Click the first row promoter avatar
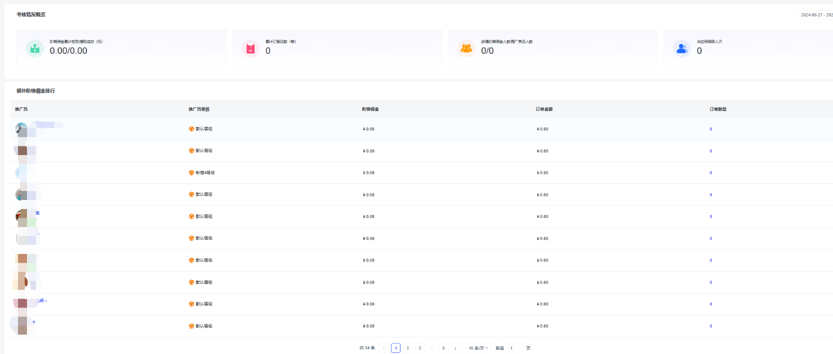 point(21,129)
